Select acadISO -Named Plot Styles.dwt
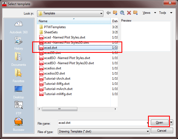This screenshot has height=139, width=178. coord(67,58)
